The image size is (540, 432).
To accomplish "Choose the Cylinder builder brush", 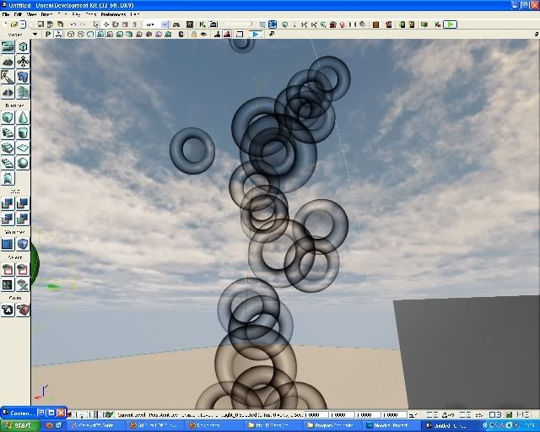I will [x=23, y=133].
